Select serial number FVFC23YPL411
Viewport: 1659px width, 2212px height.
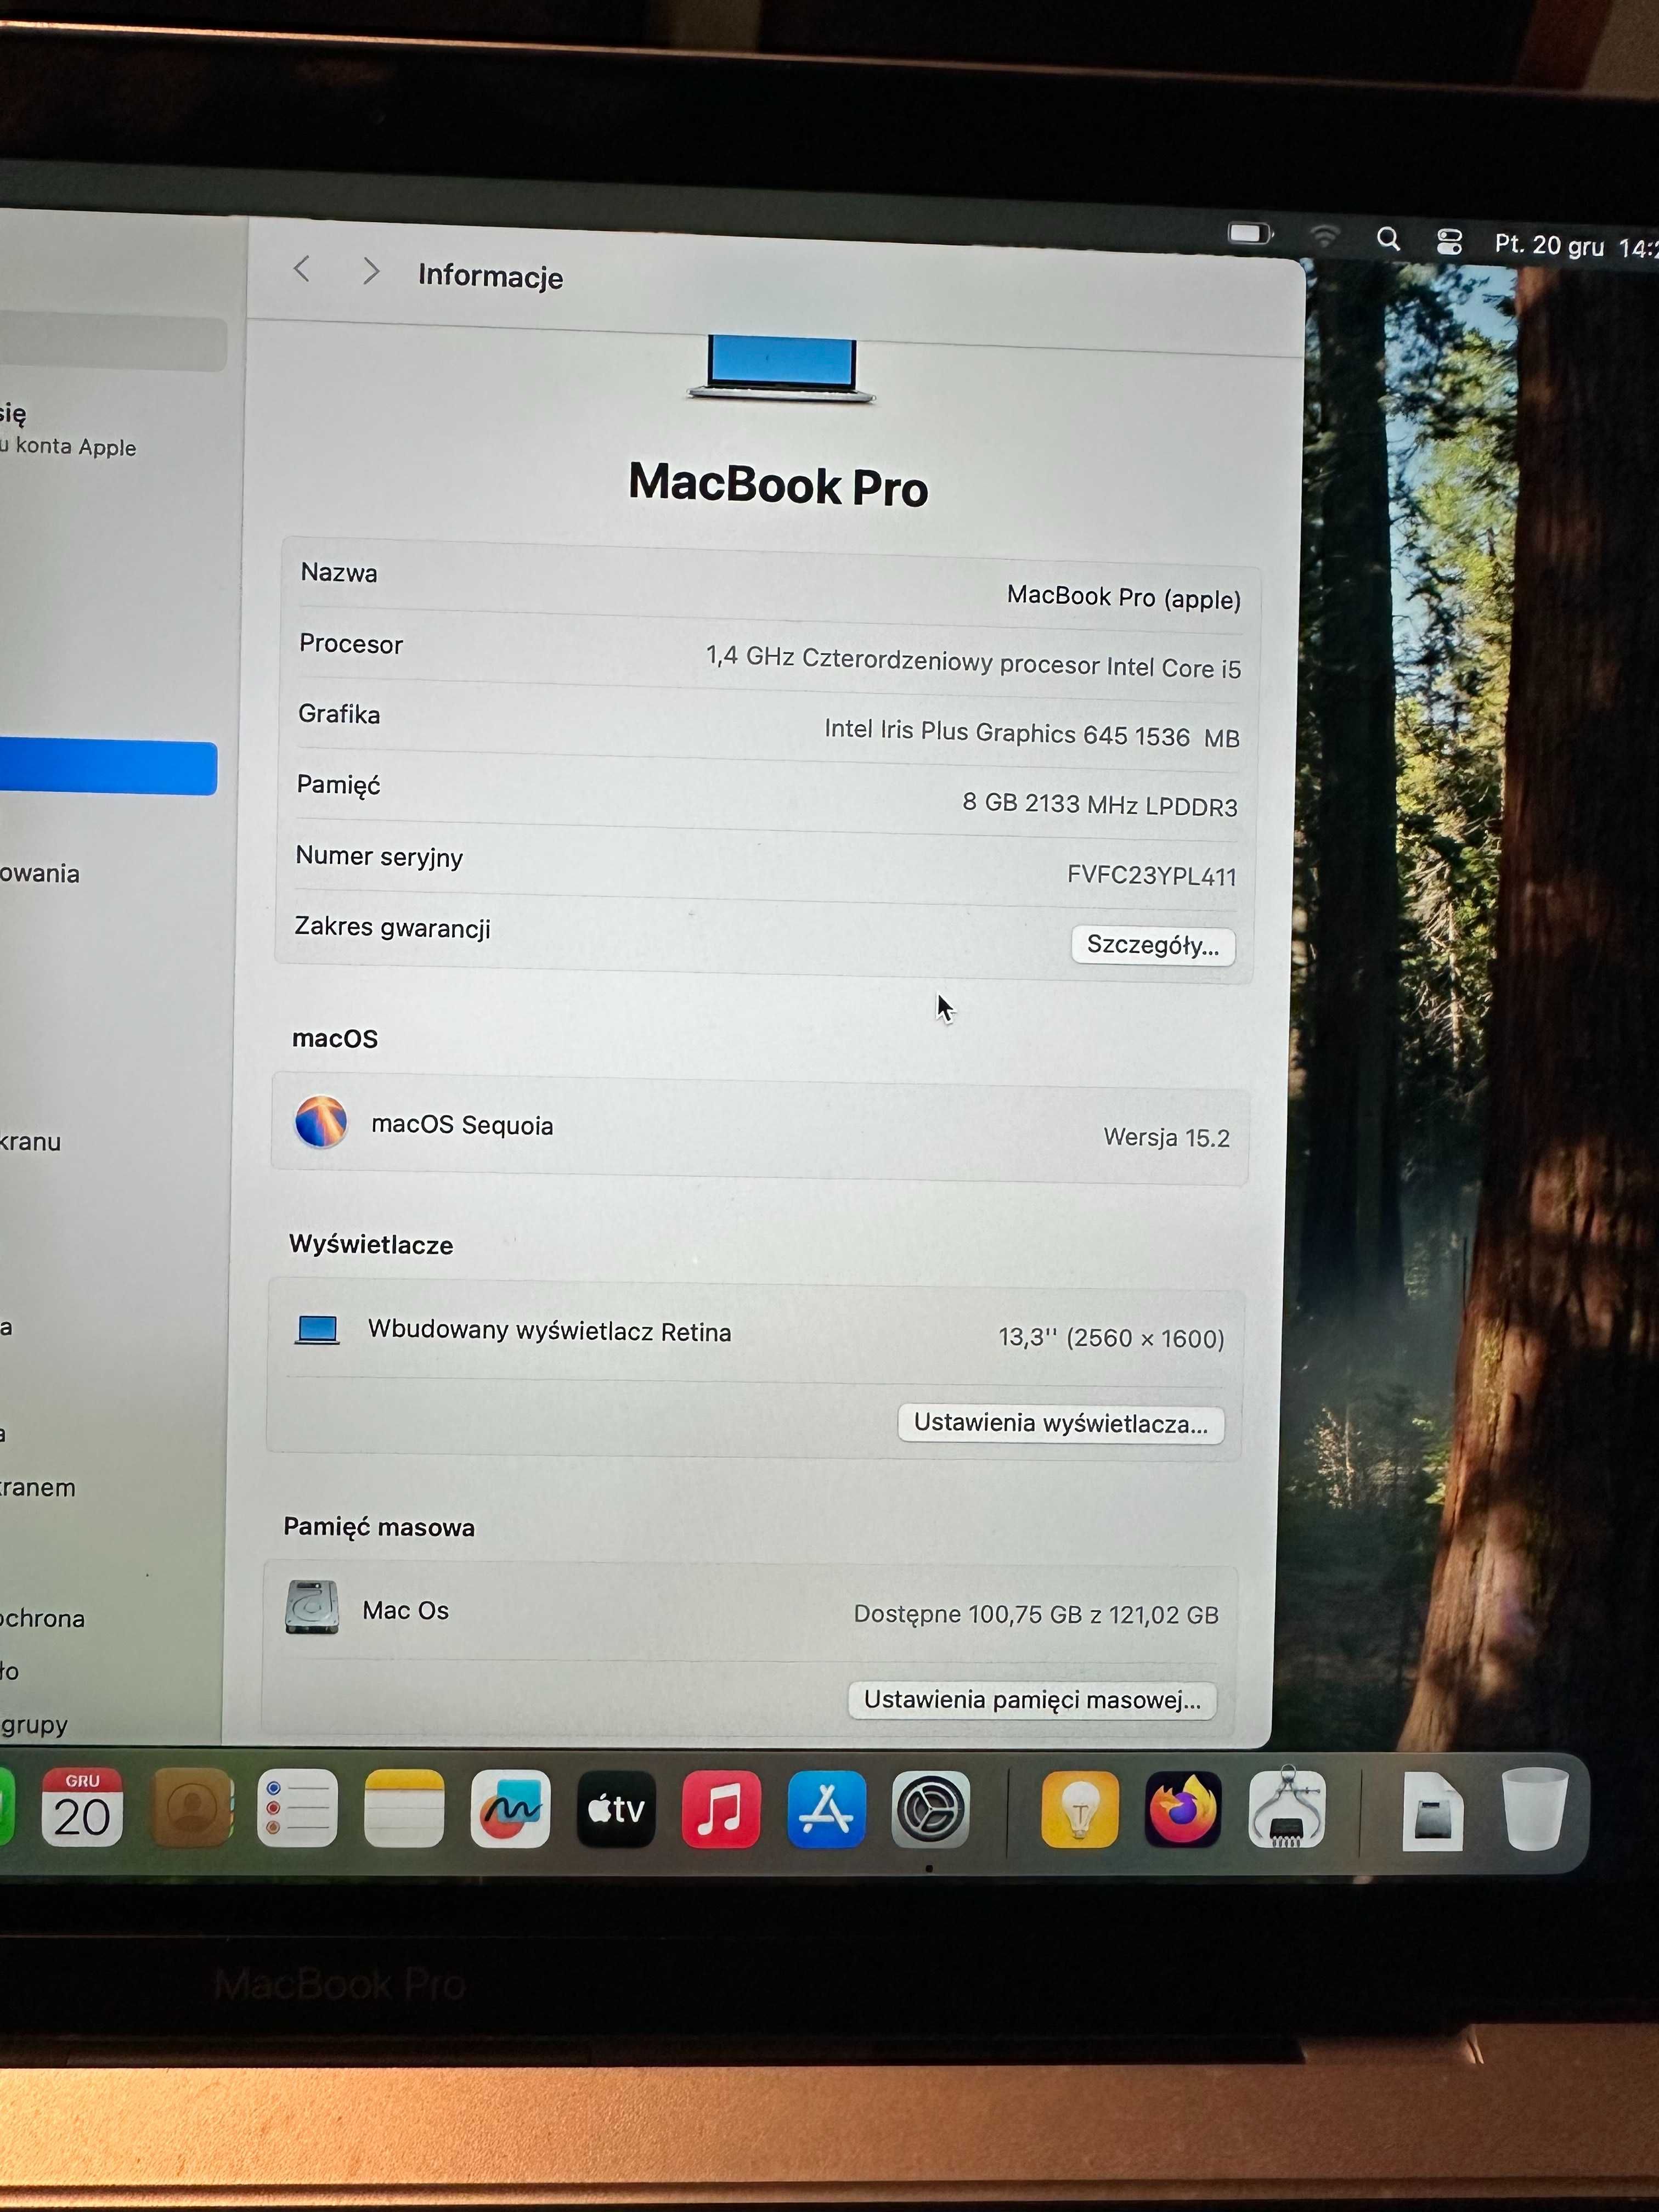[1152, 875]
